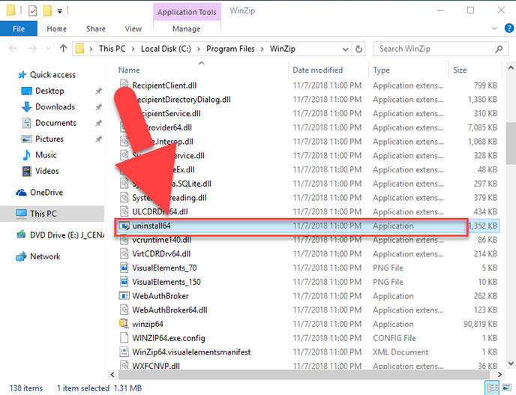Click the VisualElements_150 PNG file icon
Image resolution: width=516 pixels, height=395 pixels.
point(124,282)
